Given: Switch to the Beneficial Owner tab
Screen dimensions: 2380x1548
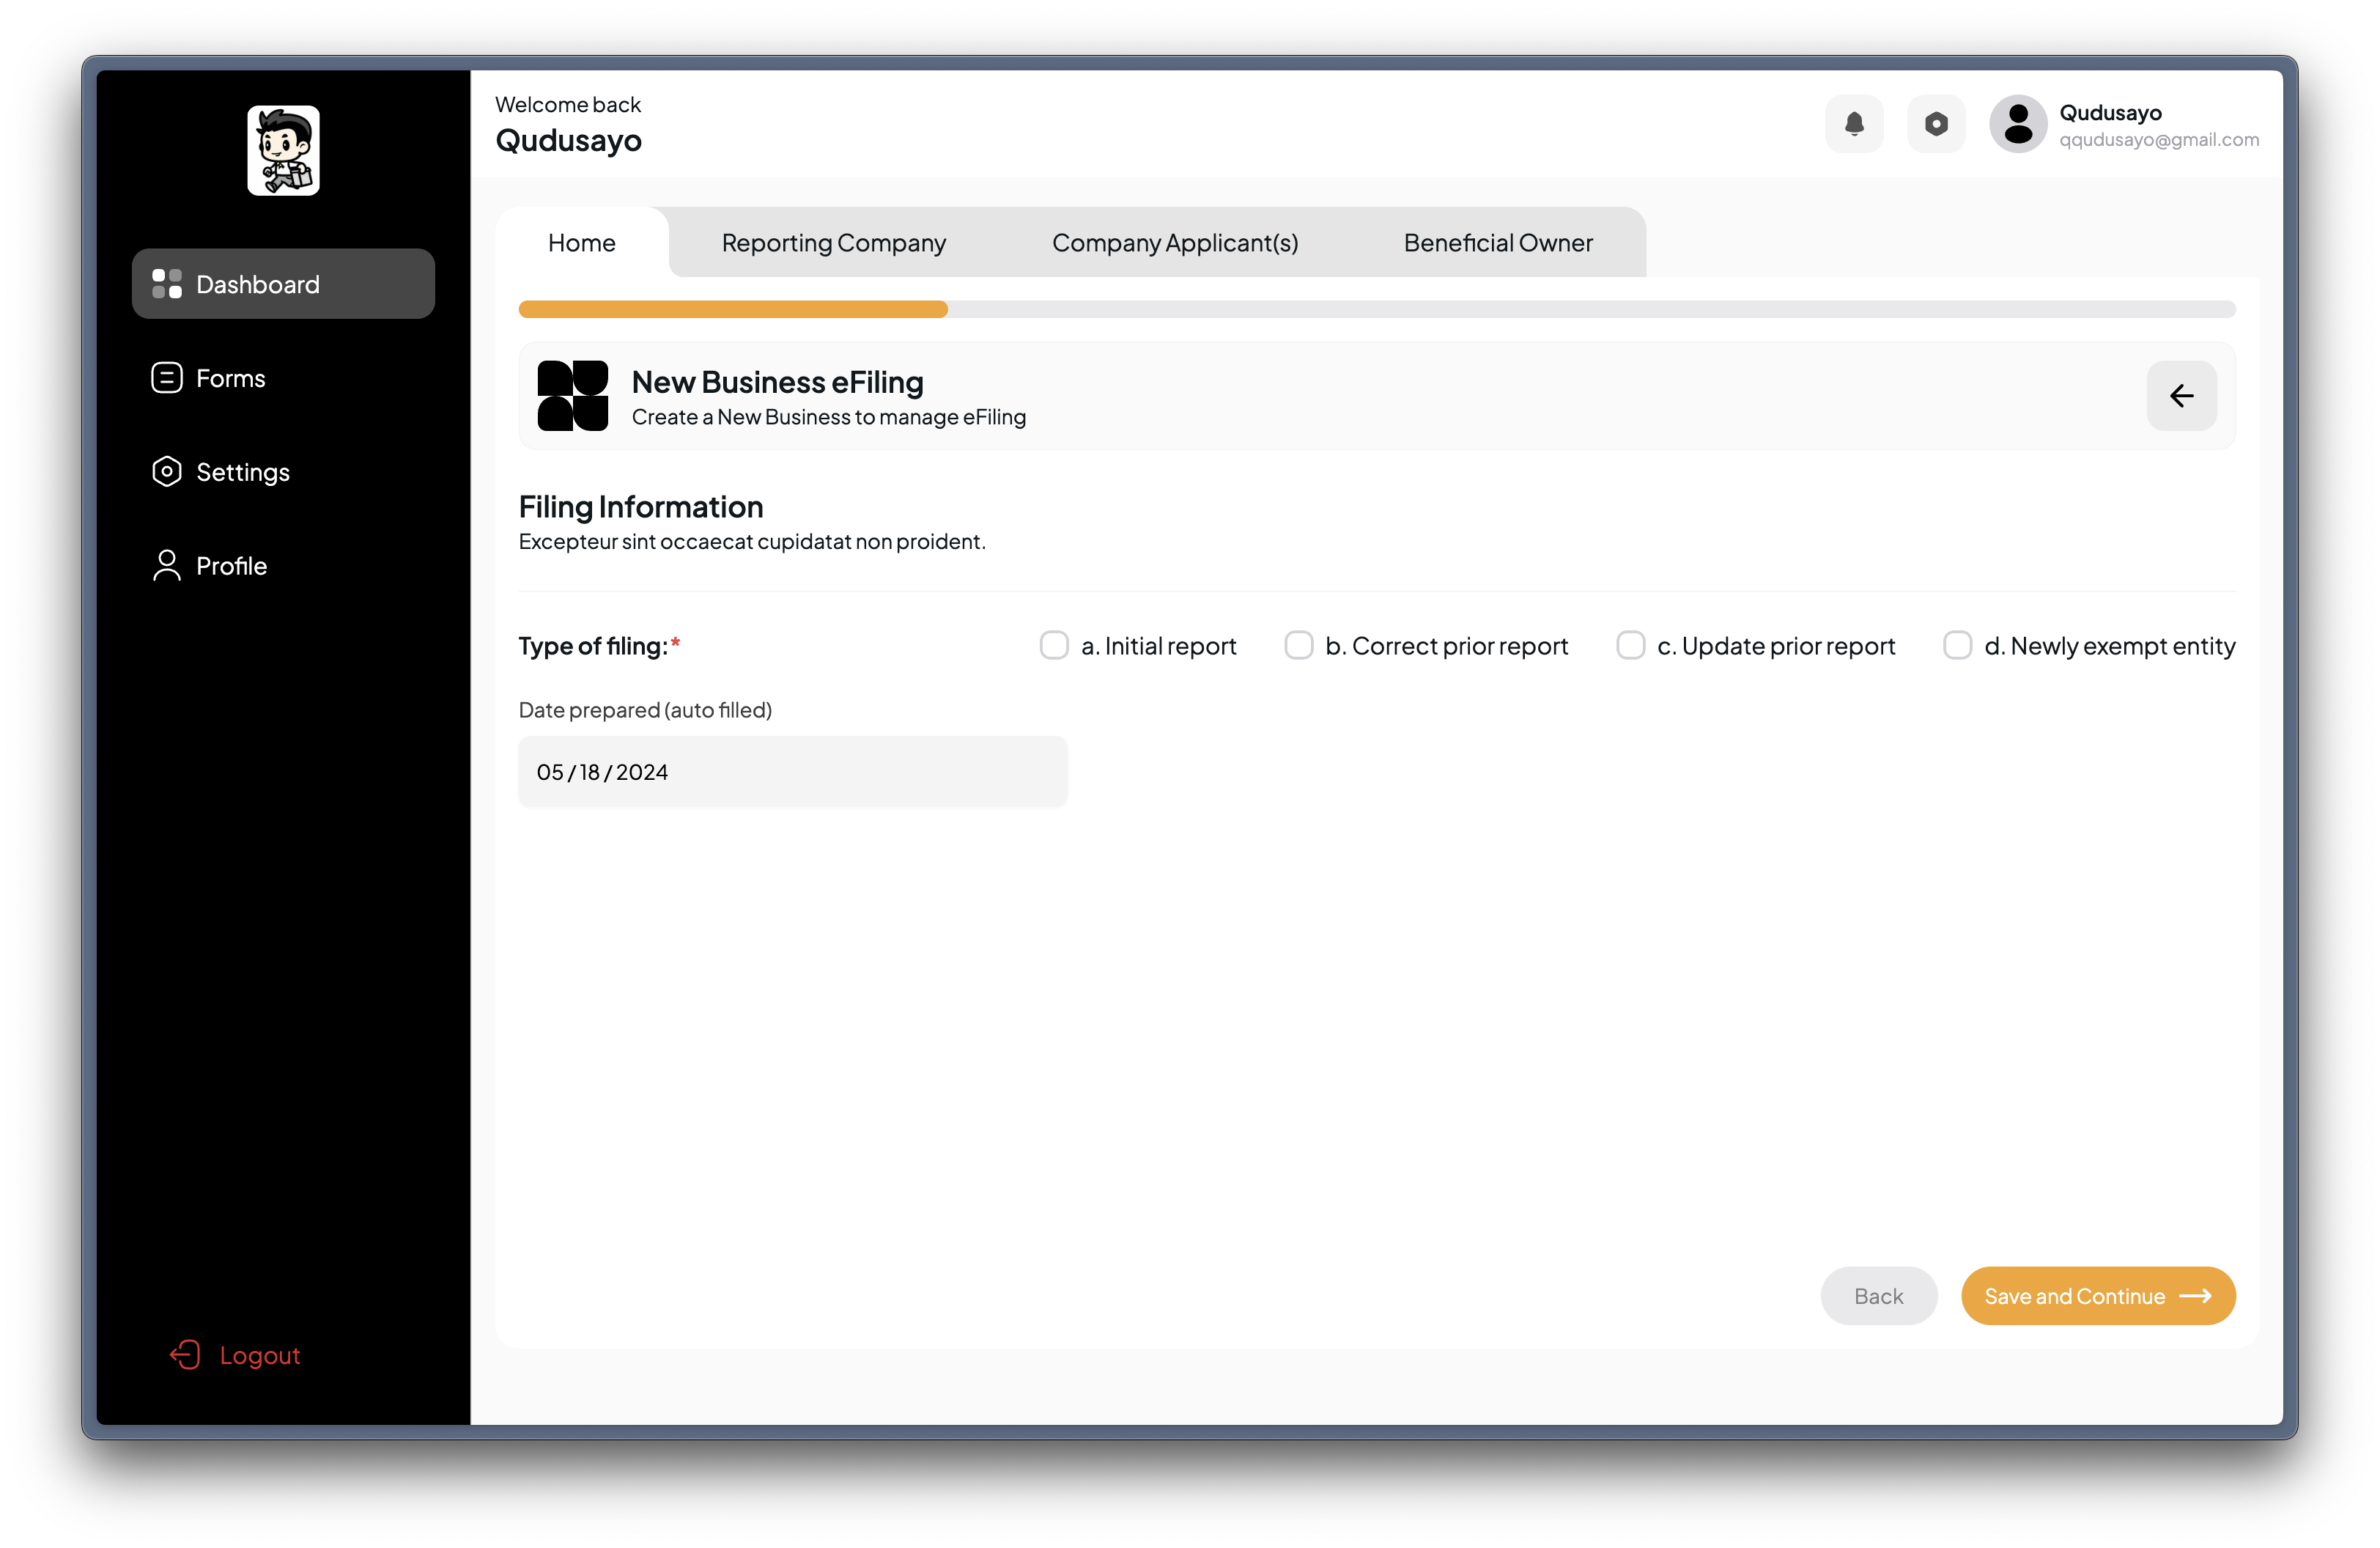Looking at the screenshot, I should tap(1498, 241).
